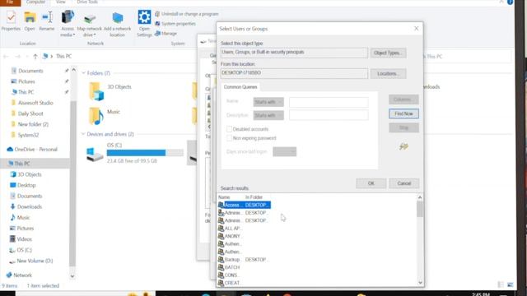Click the 3D Objects folder icon

[x=97, y=91]
